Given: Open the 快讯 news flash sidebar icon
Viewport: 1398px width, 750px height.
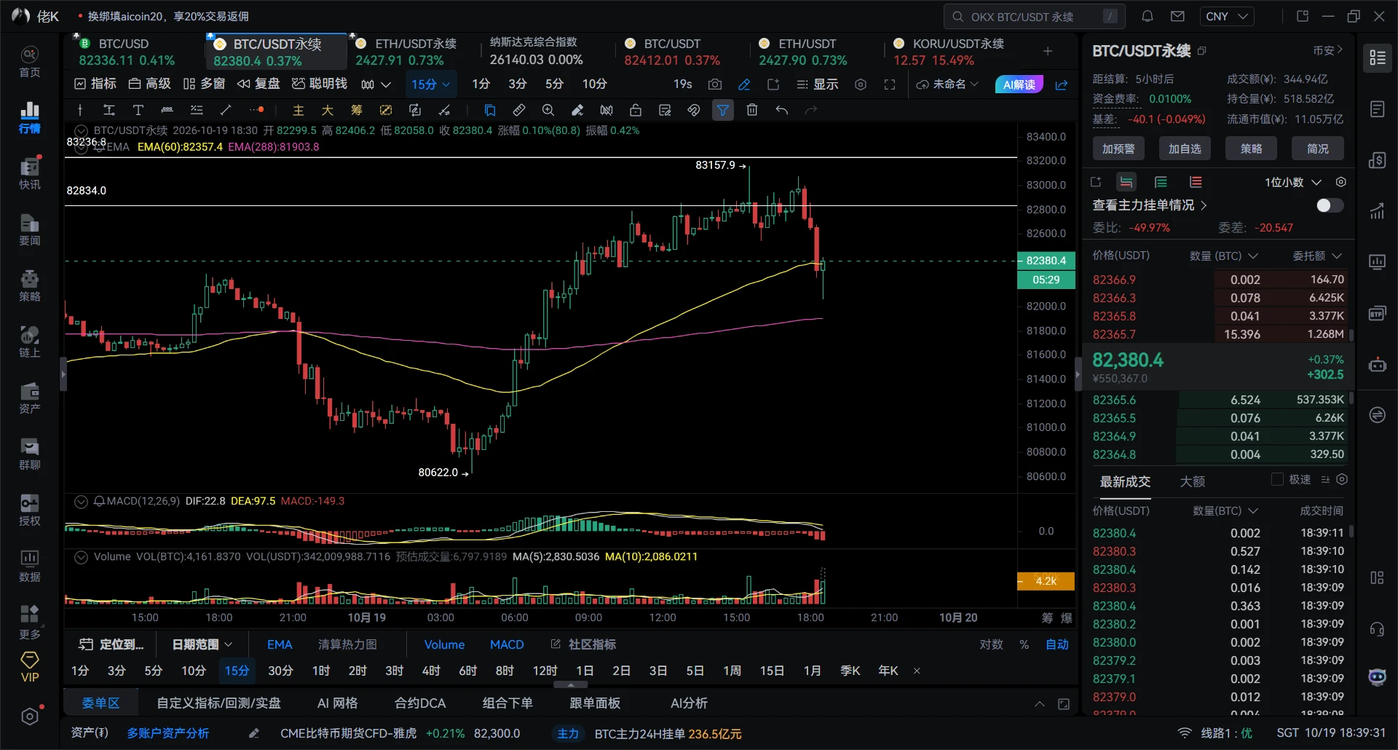Looking at the screenshot, I should pyautogui.click(x=29, y=173).
